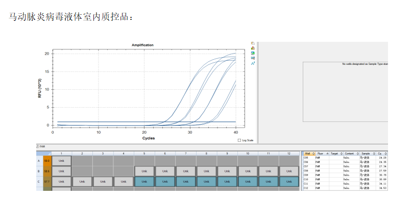Select well C3 marked Unk
Viewport: 412px width, 199px height.
pos(103,182)
